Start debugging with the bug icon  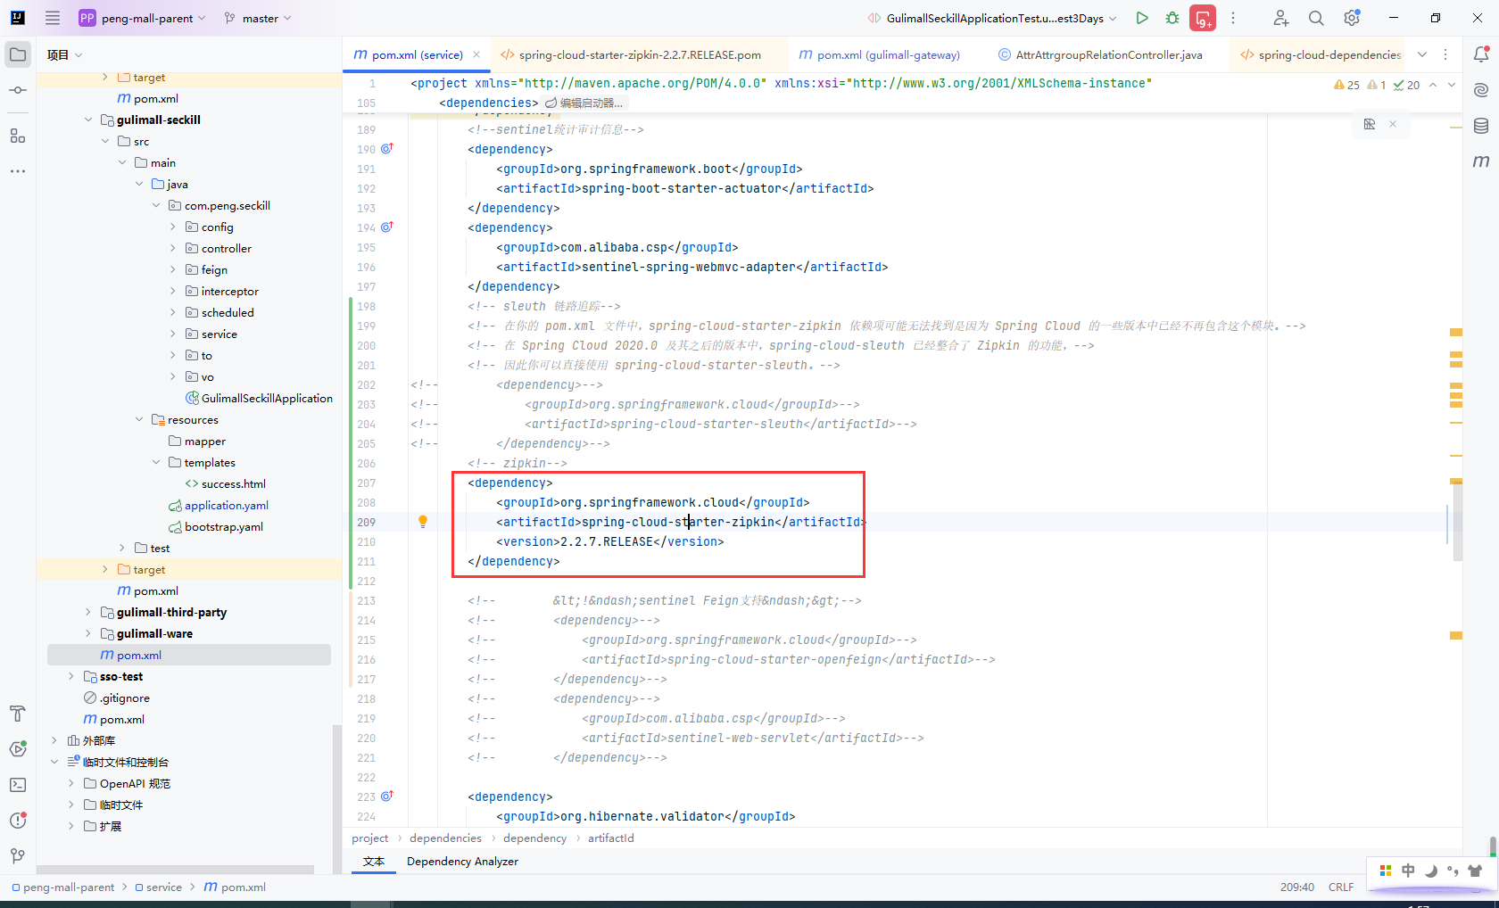tap(1172, 18)
